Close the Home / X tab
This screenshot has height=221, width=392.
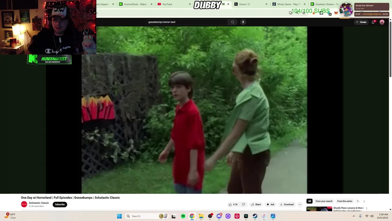coord(266,4)
